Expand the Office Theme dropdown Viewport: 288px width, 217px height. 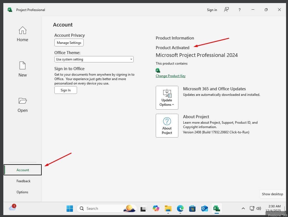point(94,59)
